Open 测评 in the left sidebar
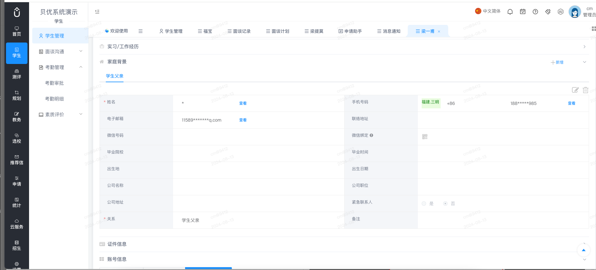The width and height of the screenshot is (596, 270). coord(17,74)
